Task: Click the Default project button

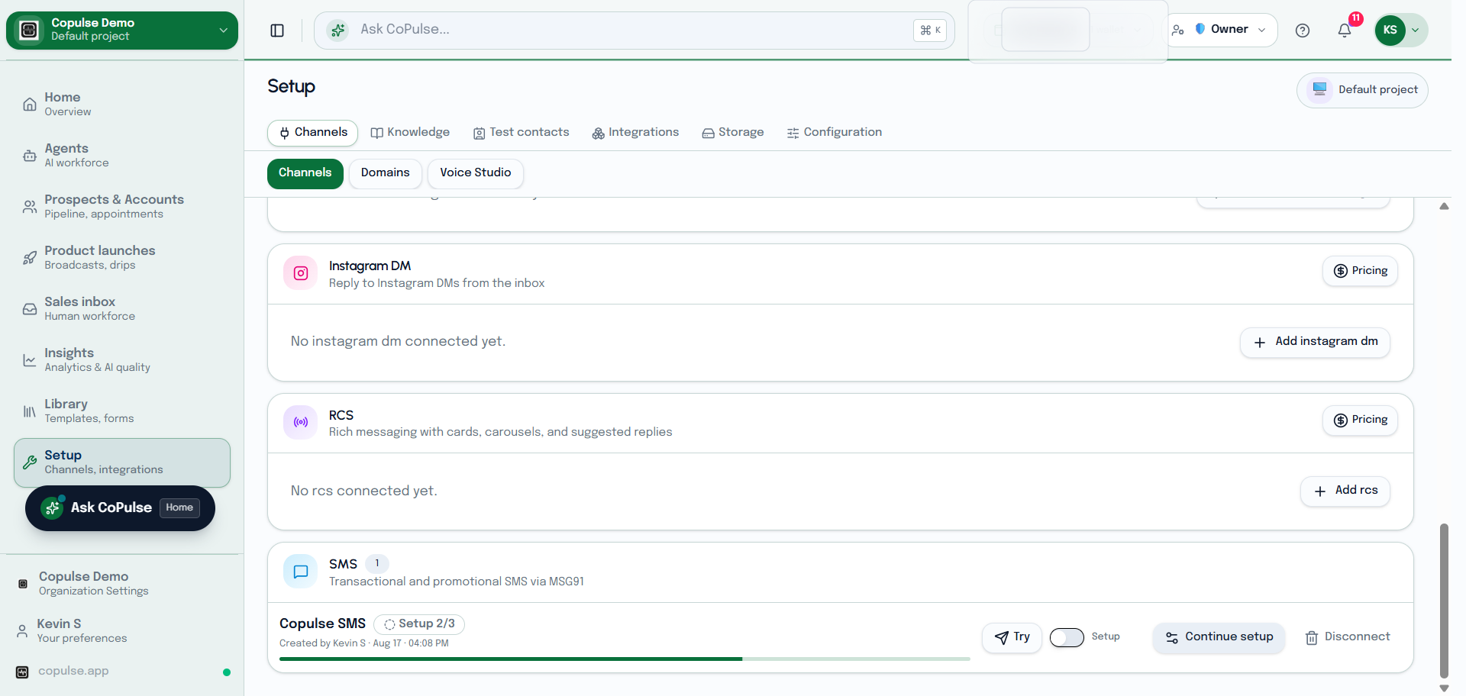Action: (x=1363, y=90)
